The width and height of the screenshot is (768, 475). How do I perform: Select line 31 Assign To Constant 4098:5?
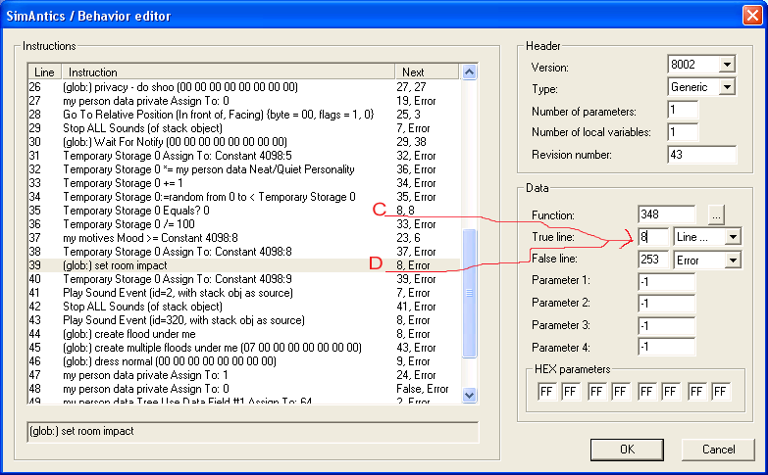243,156
